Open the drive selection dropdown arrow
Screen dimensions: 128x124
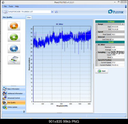[x=52, y=12]
